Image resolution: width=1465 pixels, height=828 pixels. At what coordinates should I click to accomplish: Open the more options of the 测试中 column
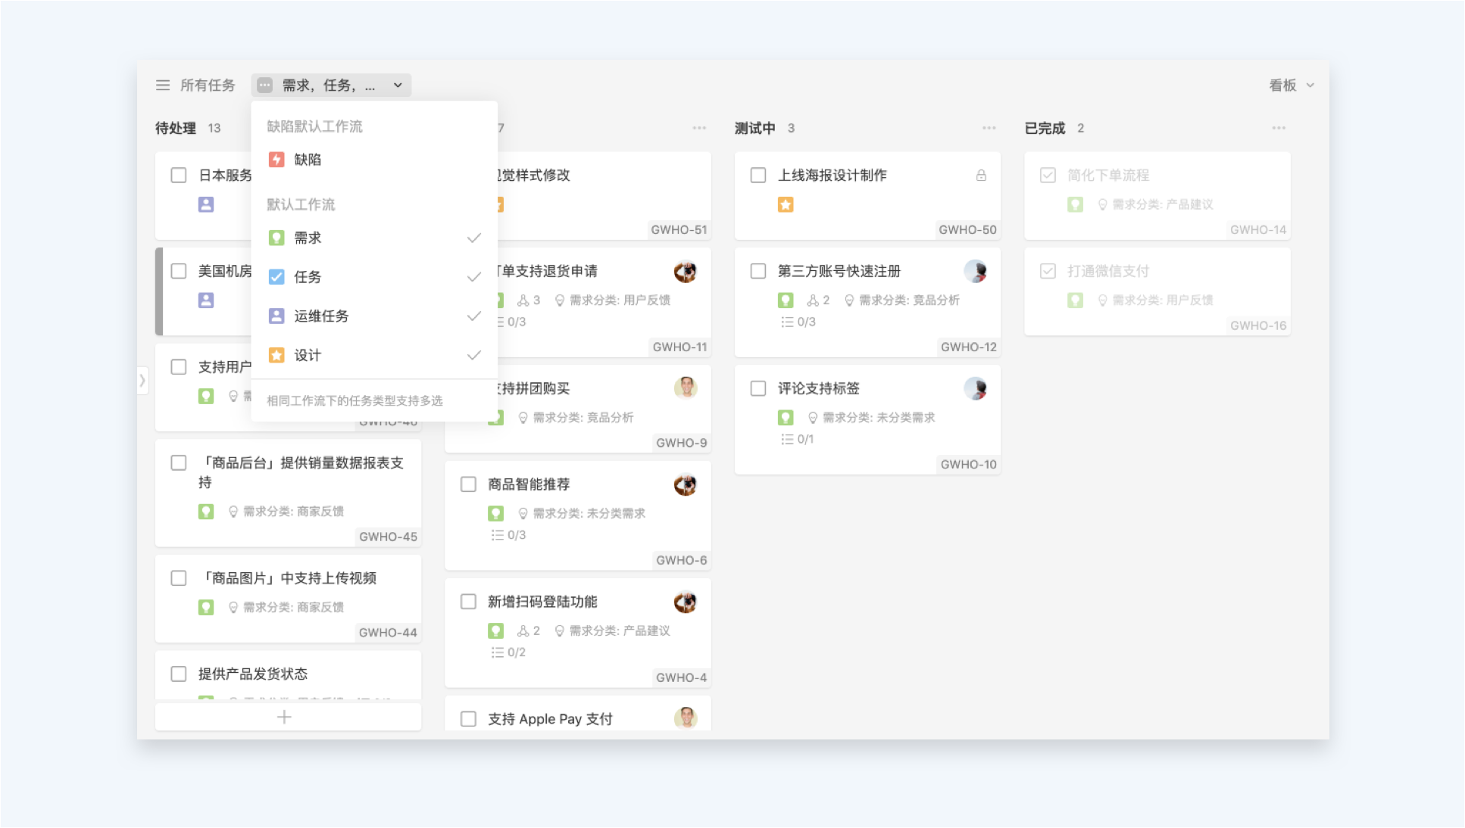coord(989,128)
